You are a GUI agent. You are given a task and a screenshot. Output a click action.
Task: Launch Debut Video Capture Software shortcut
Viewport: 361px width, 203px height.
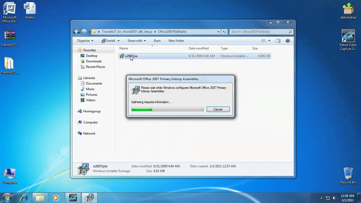pyautogui.click(x=348, y=40)
